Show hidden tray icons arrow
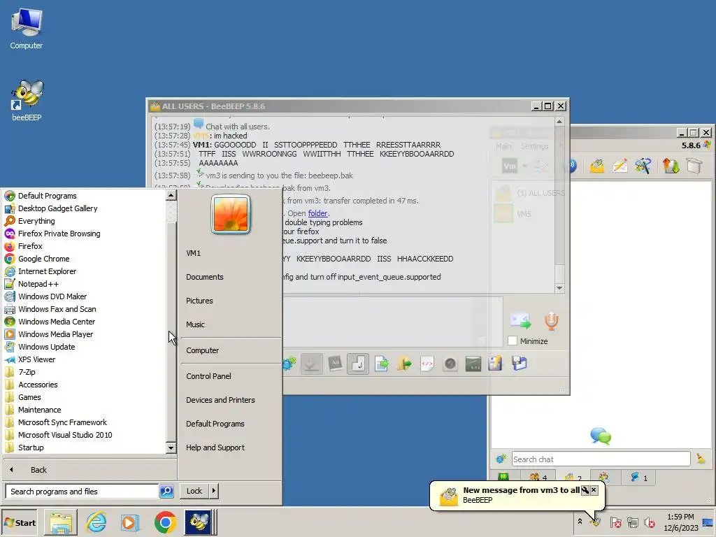Screen dimensions: 716x537 580,522
